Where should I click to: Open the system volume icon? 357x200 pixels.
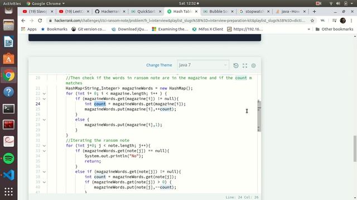(338, 3)
